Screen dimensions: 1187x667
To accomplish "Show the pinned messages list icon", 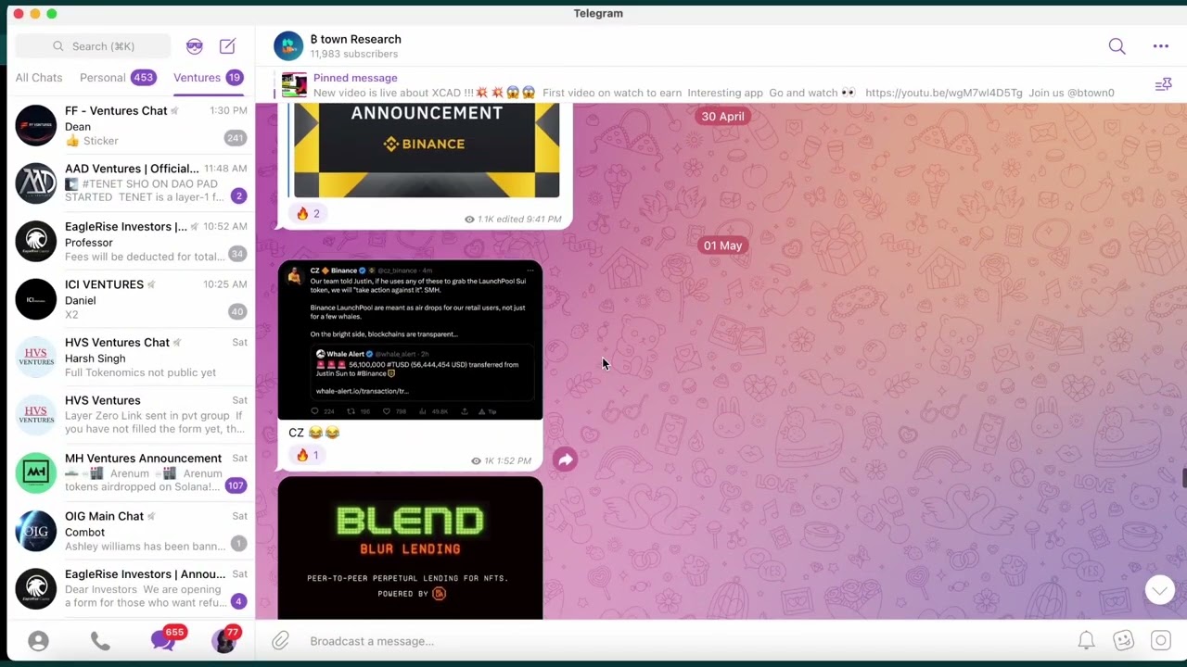I will (x=1163, y=85).
